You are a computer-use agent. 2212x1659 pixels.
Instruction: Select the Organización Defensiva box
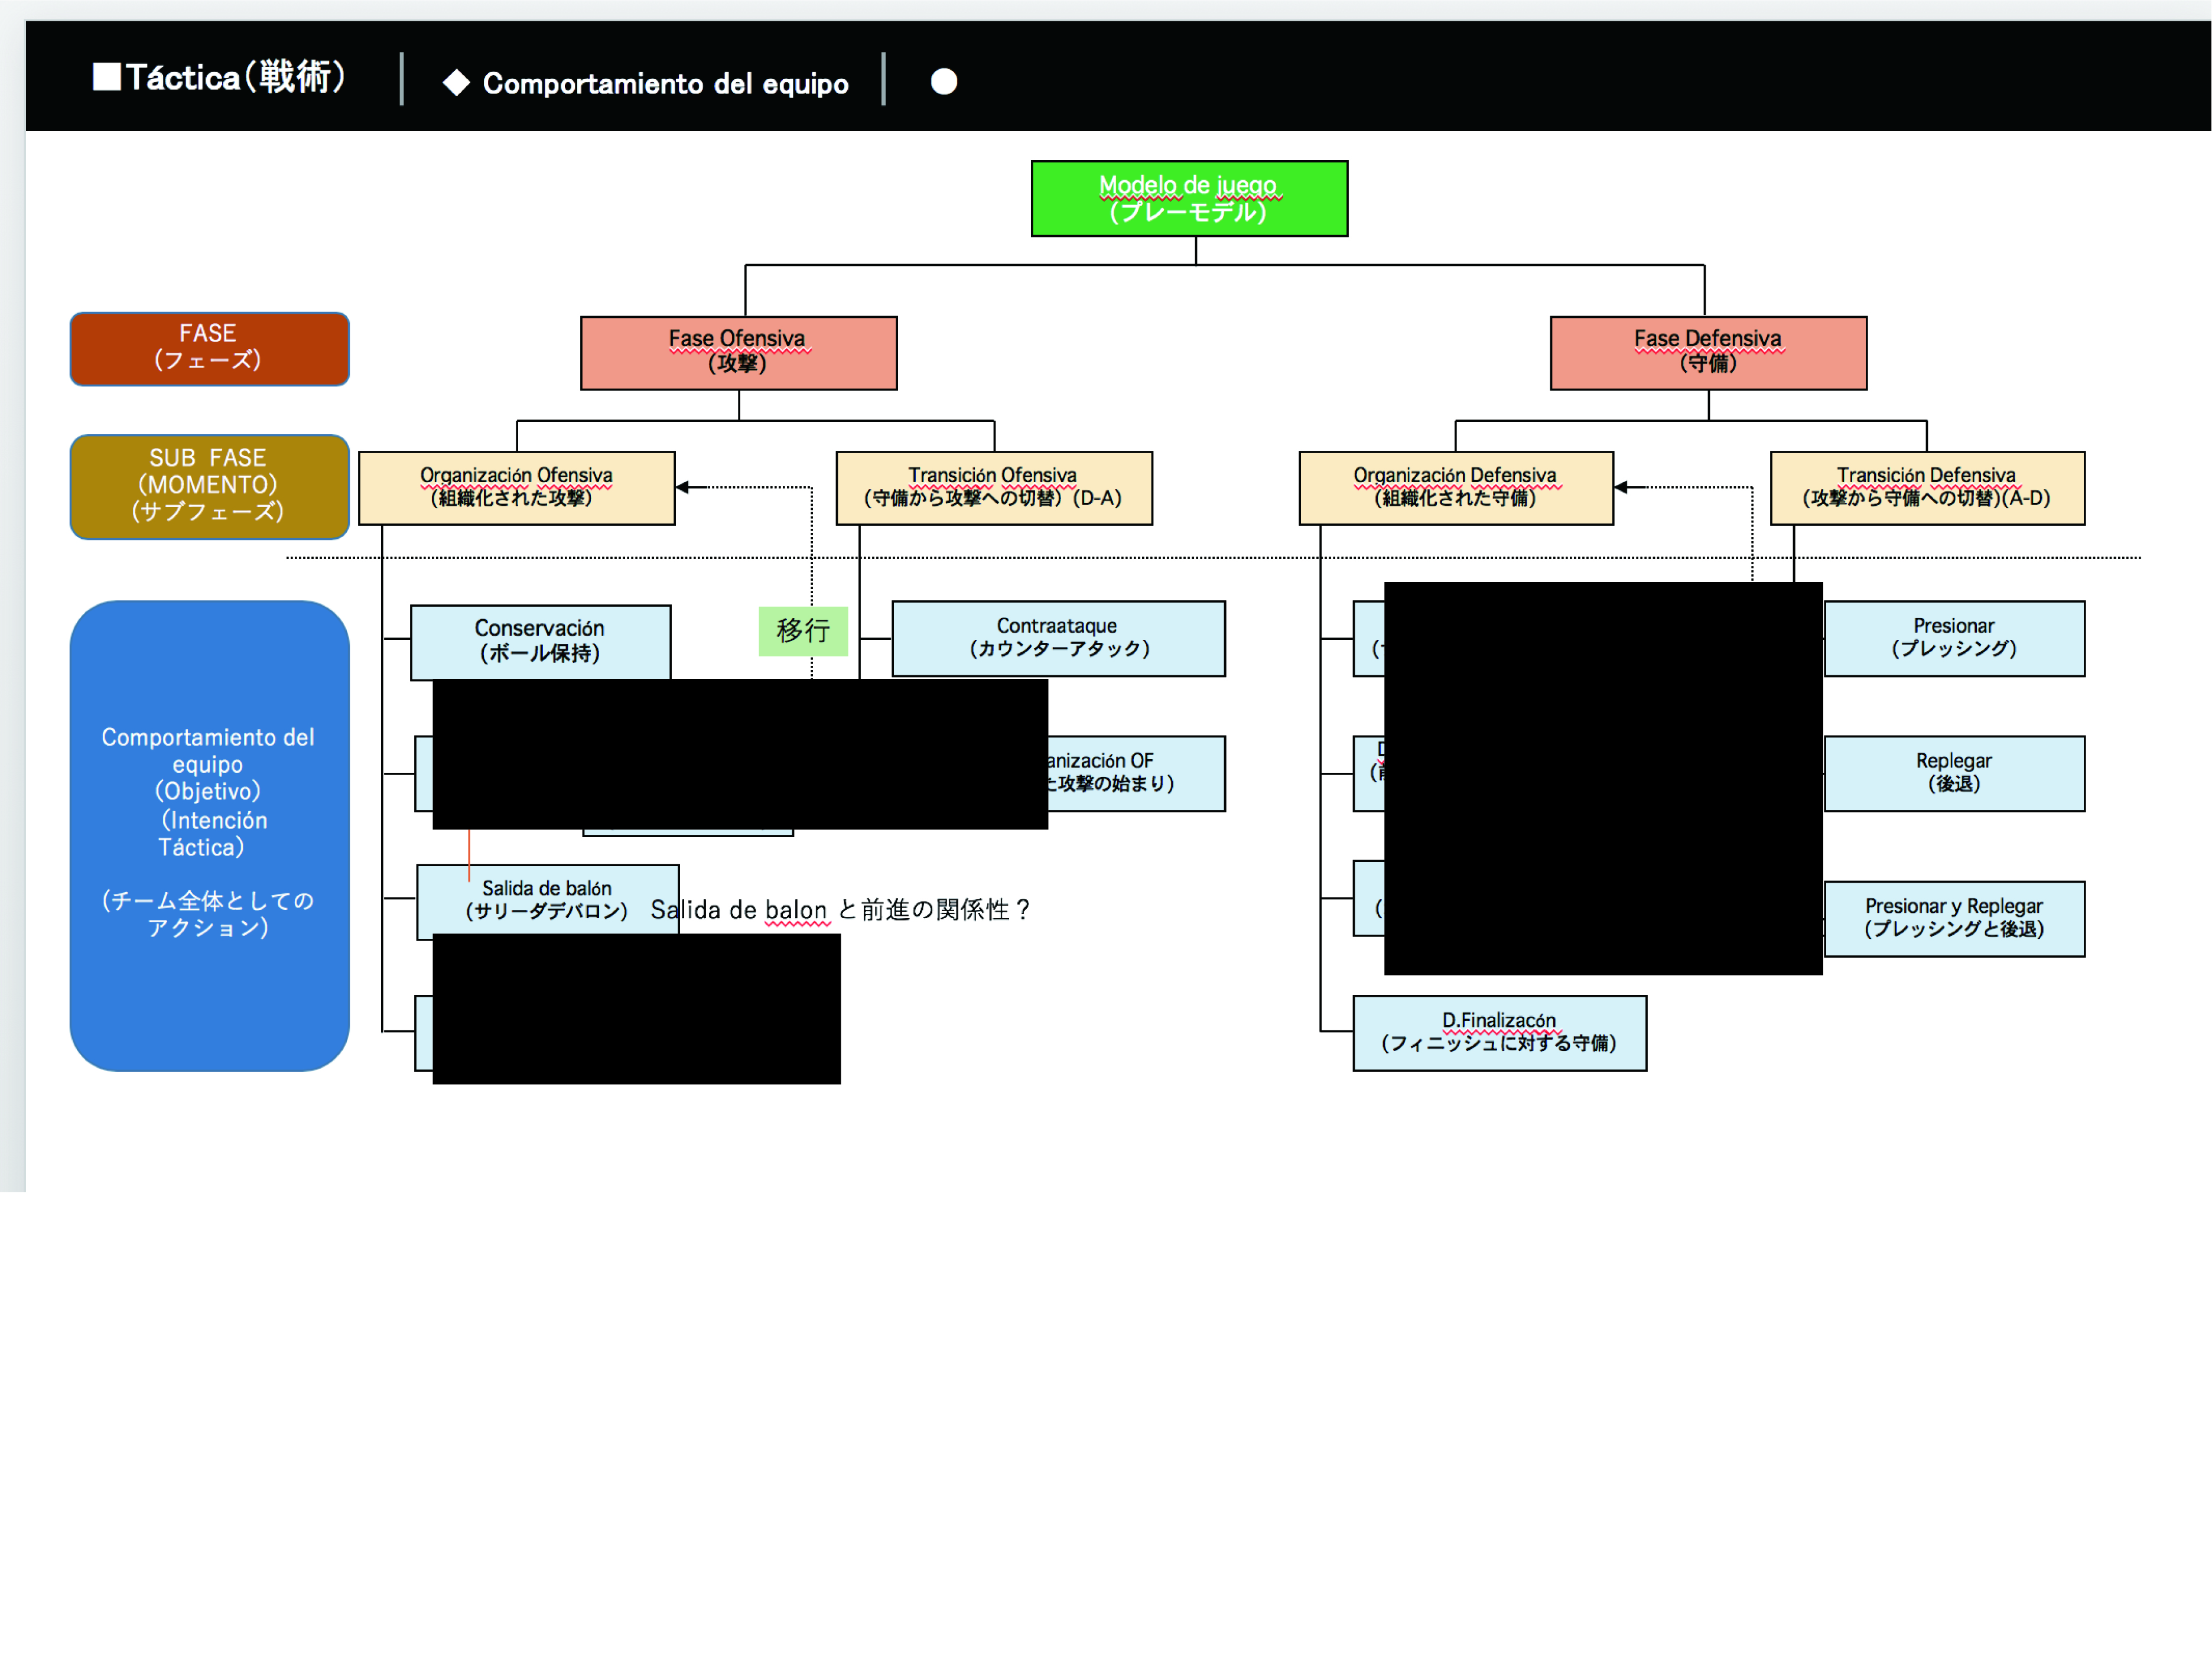pyautogui.click(x=1456, y=488)
